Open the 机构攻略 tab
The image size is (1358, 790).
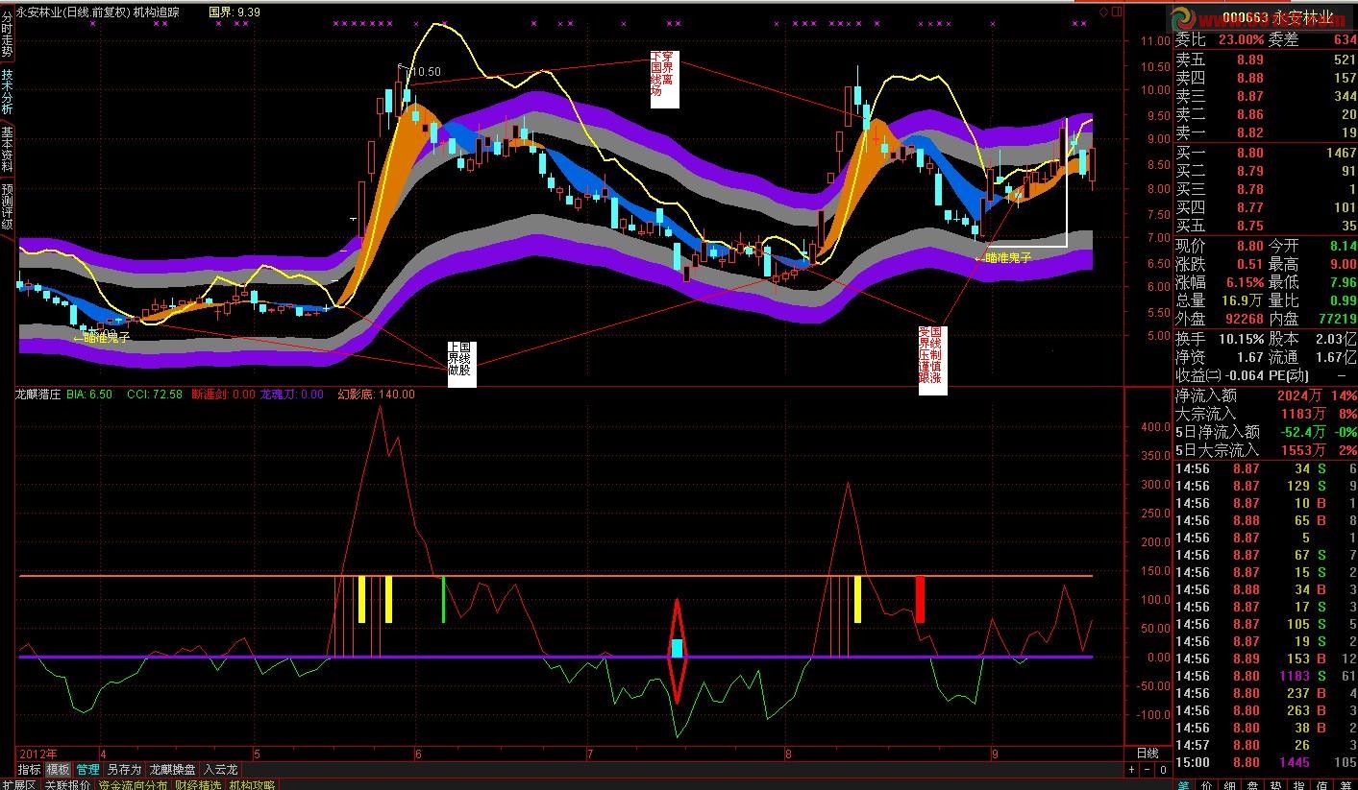(x=253, y=784)
